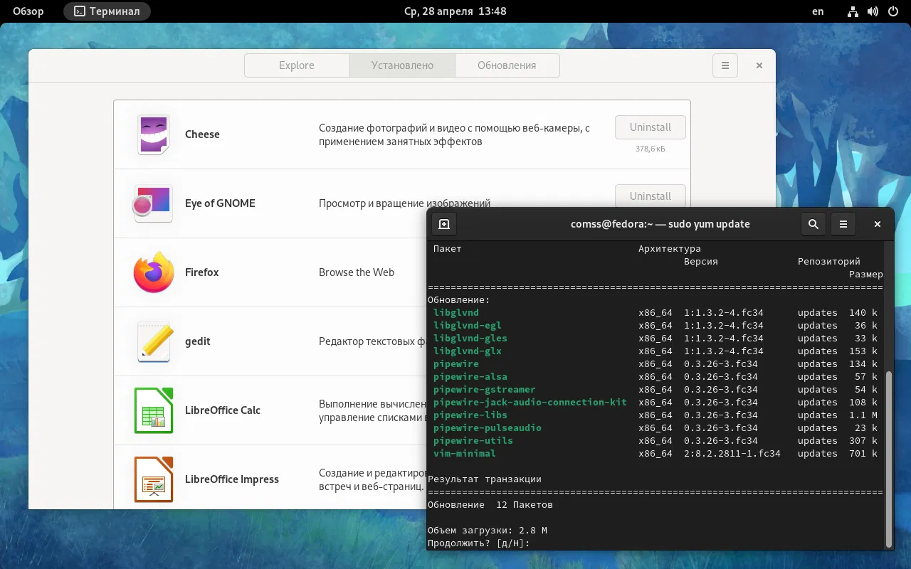Click the Cheese app name

(x=202, y=134)
